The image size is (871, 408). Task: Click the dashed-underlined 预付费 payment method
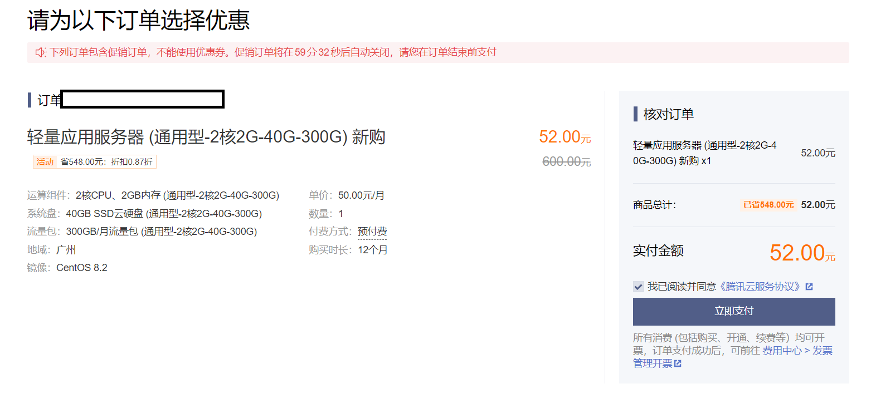[x=372, y=232]
